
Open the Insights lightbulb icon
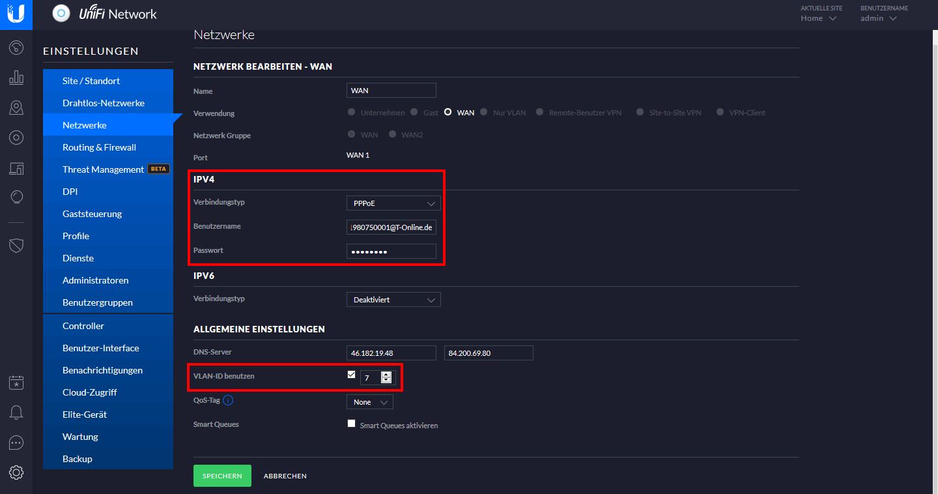[16, 197]
